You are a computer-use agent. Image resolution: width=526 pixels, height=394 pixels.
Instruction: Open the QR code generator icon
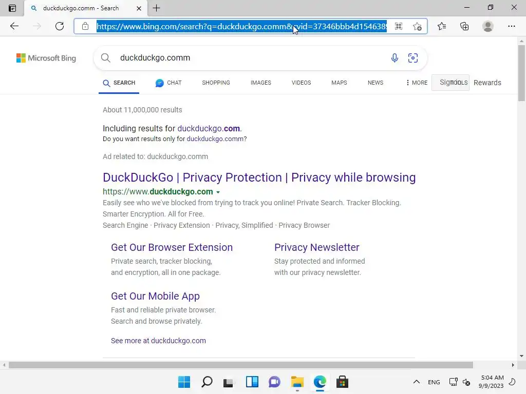pyautogui.click(x=399, y=26)
